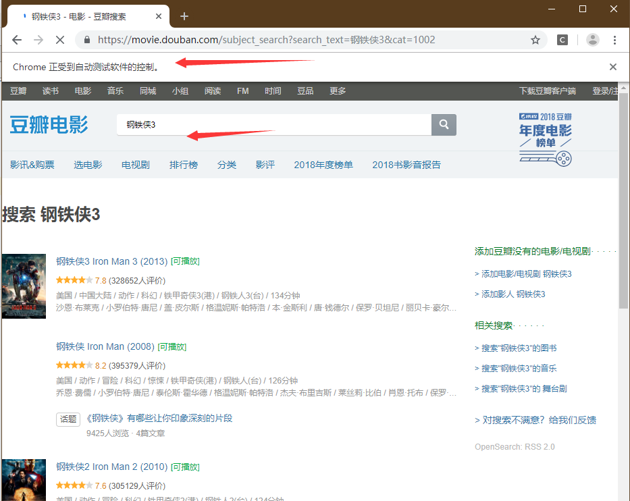The height and width of the screenshot is (501, 630).
Task: Click the C extension icon in toolbar
Action: [562, 40]
